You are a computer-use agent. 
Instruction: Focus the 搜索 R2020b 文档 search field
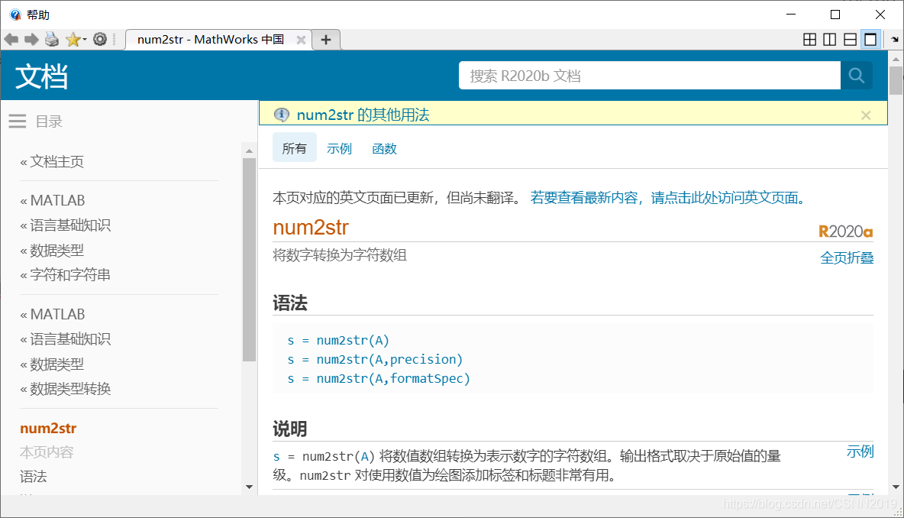click(x=649, y=76)
